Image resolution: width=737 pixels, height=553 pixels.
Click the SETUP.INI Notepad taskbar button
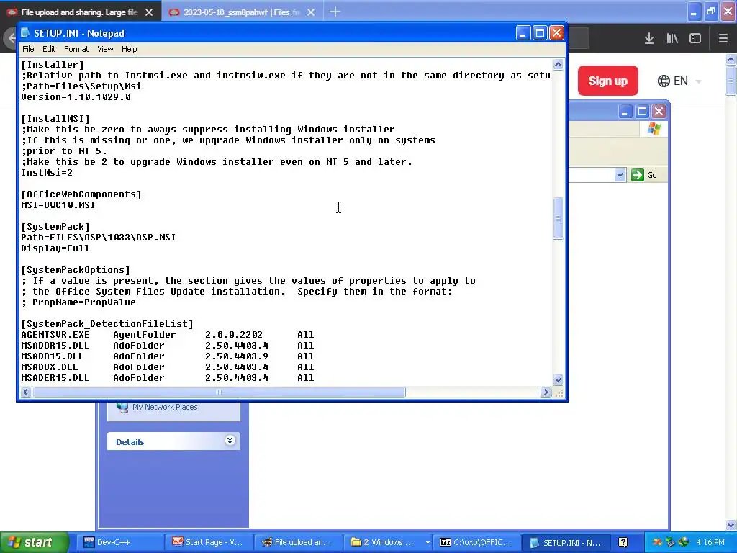(x=567, y=542)
